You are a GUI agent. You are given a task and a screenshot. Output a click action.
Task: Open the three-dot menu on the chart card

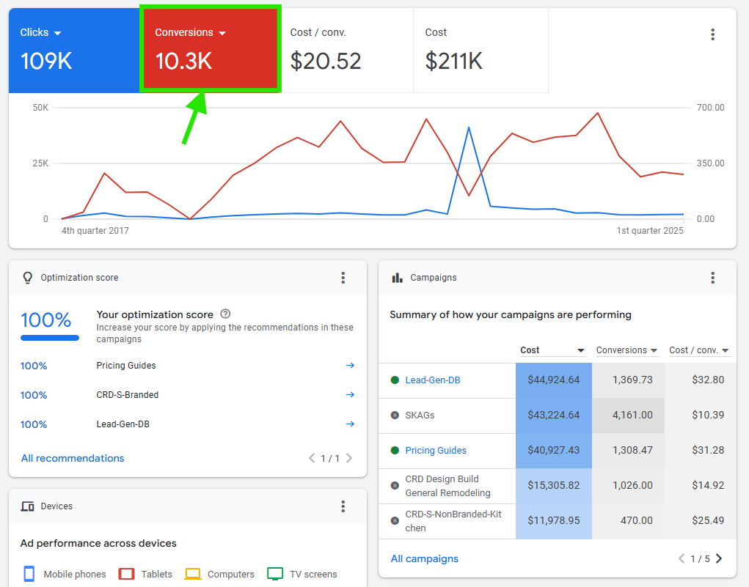(x=712, y=34)
